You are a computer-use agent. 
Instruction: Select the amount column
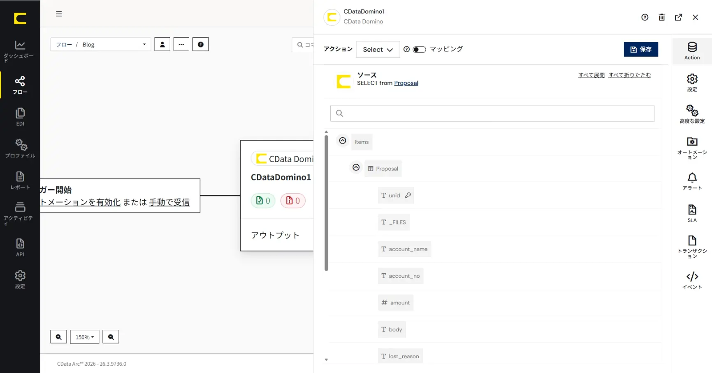[x=396, y=303]
